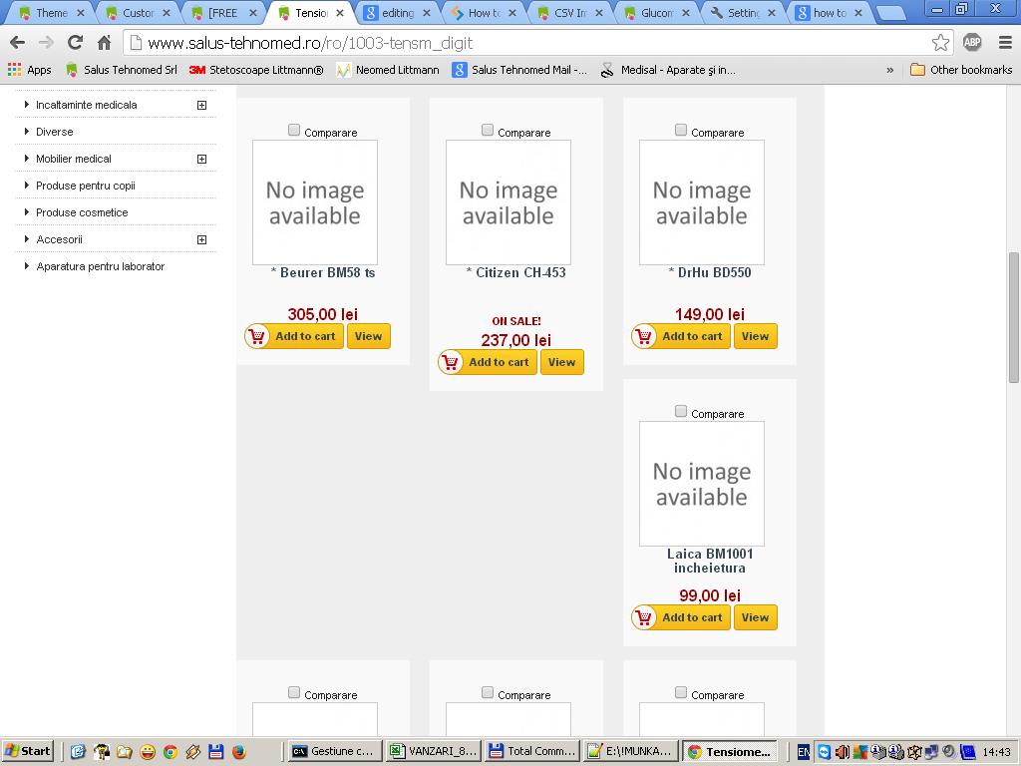The width and height of the screenshot is (1021, 766).
Task: Open Aparatura pentru laborator category
Action: coord(101,266)
